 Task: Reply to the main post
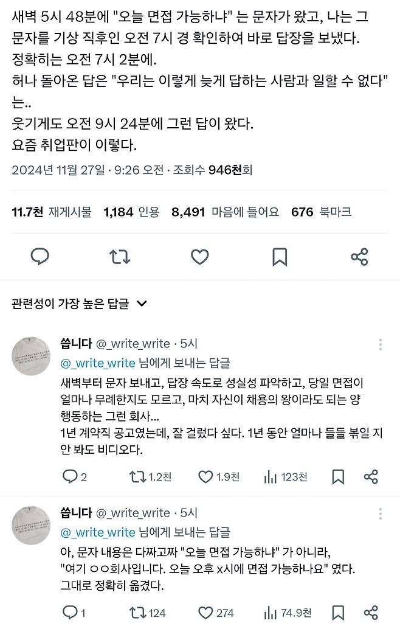40,257
